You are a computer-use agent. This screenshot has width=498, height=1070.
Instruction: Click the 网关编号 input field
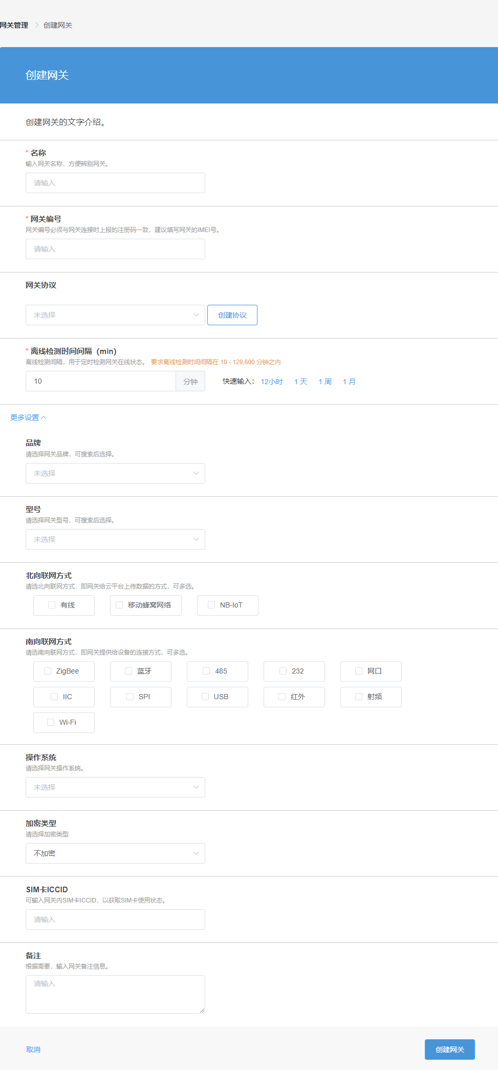tap(115, 249)
